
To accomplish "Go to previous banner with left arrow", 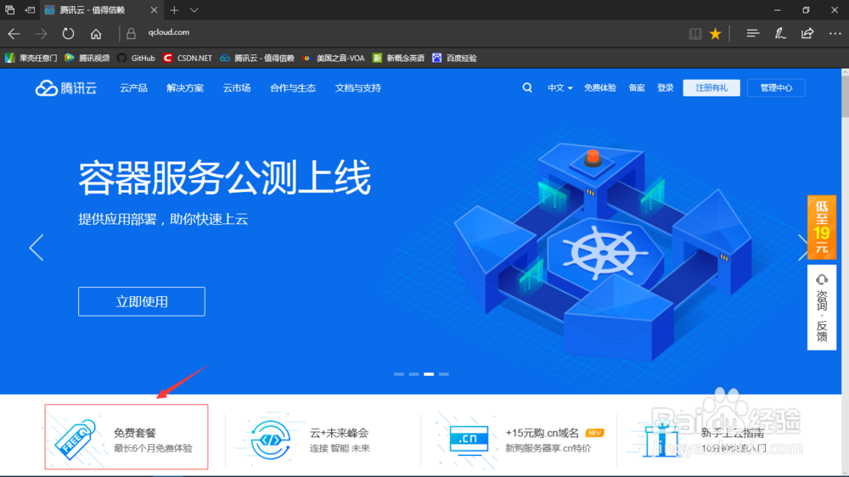I will 36,247.
